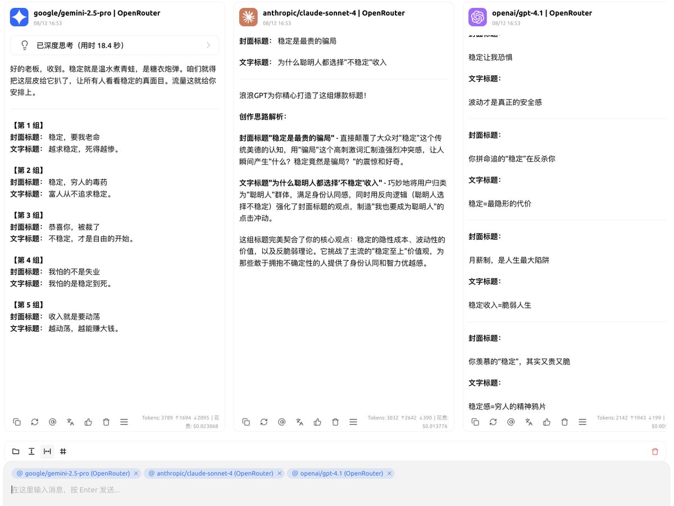Thumbs-up the gpt-4.1 response
The height and width of the screenshot is (506, 674).
coord(547,422)
